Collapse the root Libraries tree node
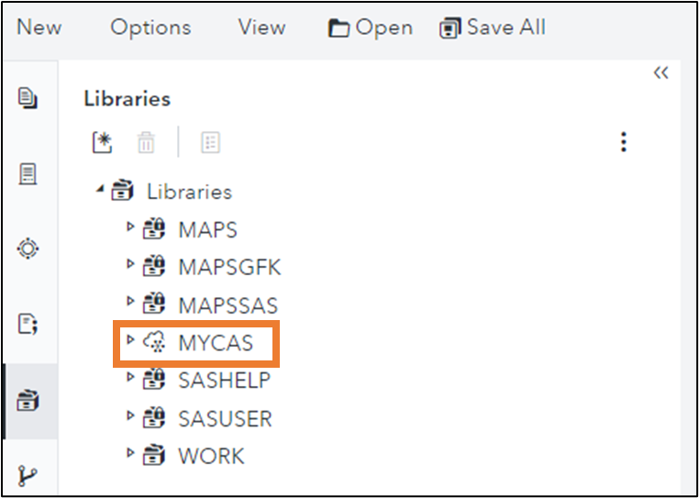699x498 pixels. coord(99,190)
